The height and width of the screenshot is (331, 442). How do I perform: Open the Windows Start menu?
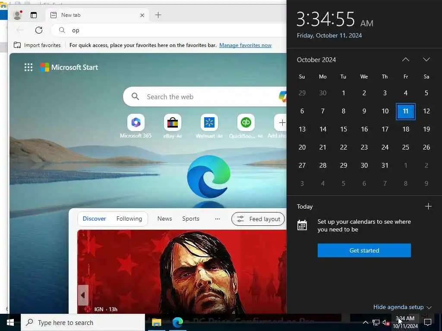click(x=10, y=322)
